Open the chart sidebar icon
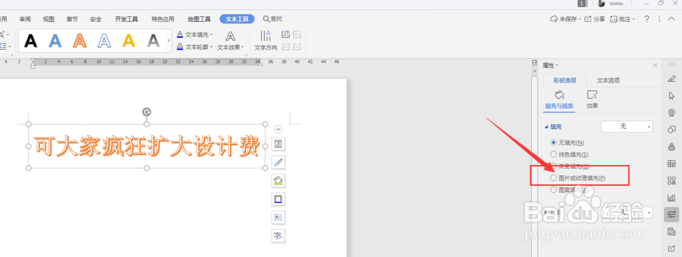 click(x=672, y=198)
